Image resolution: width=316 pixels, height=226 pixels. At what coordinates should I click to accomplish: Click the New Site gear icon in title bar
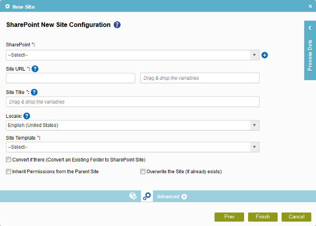(8, 7)
